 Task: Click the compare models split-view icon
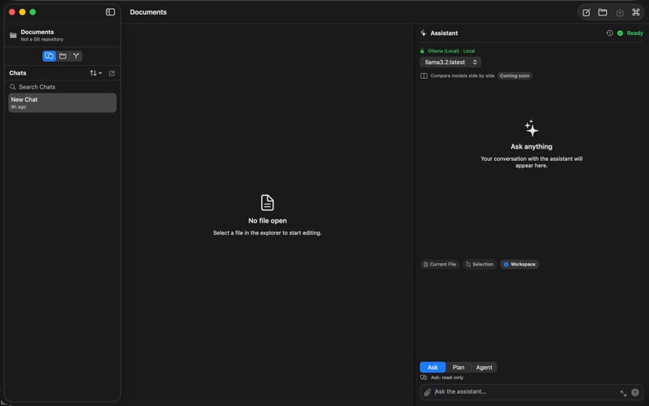pos(423,76)
